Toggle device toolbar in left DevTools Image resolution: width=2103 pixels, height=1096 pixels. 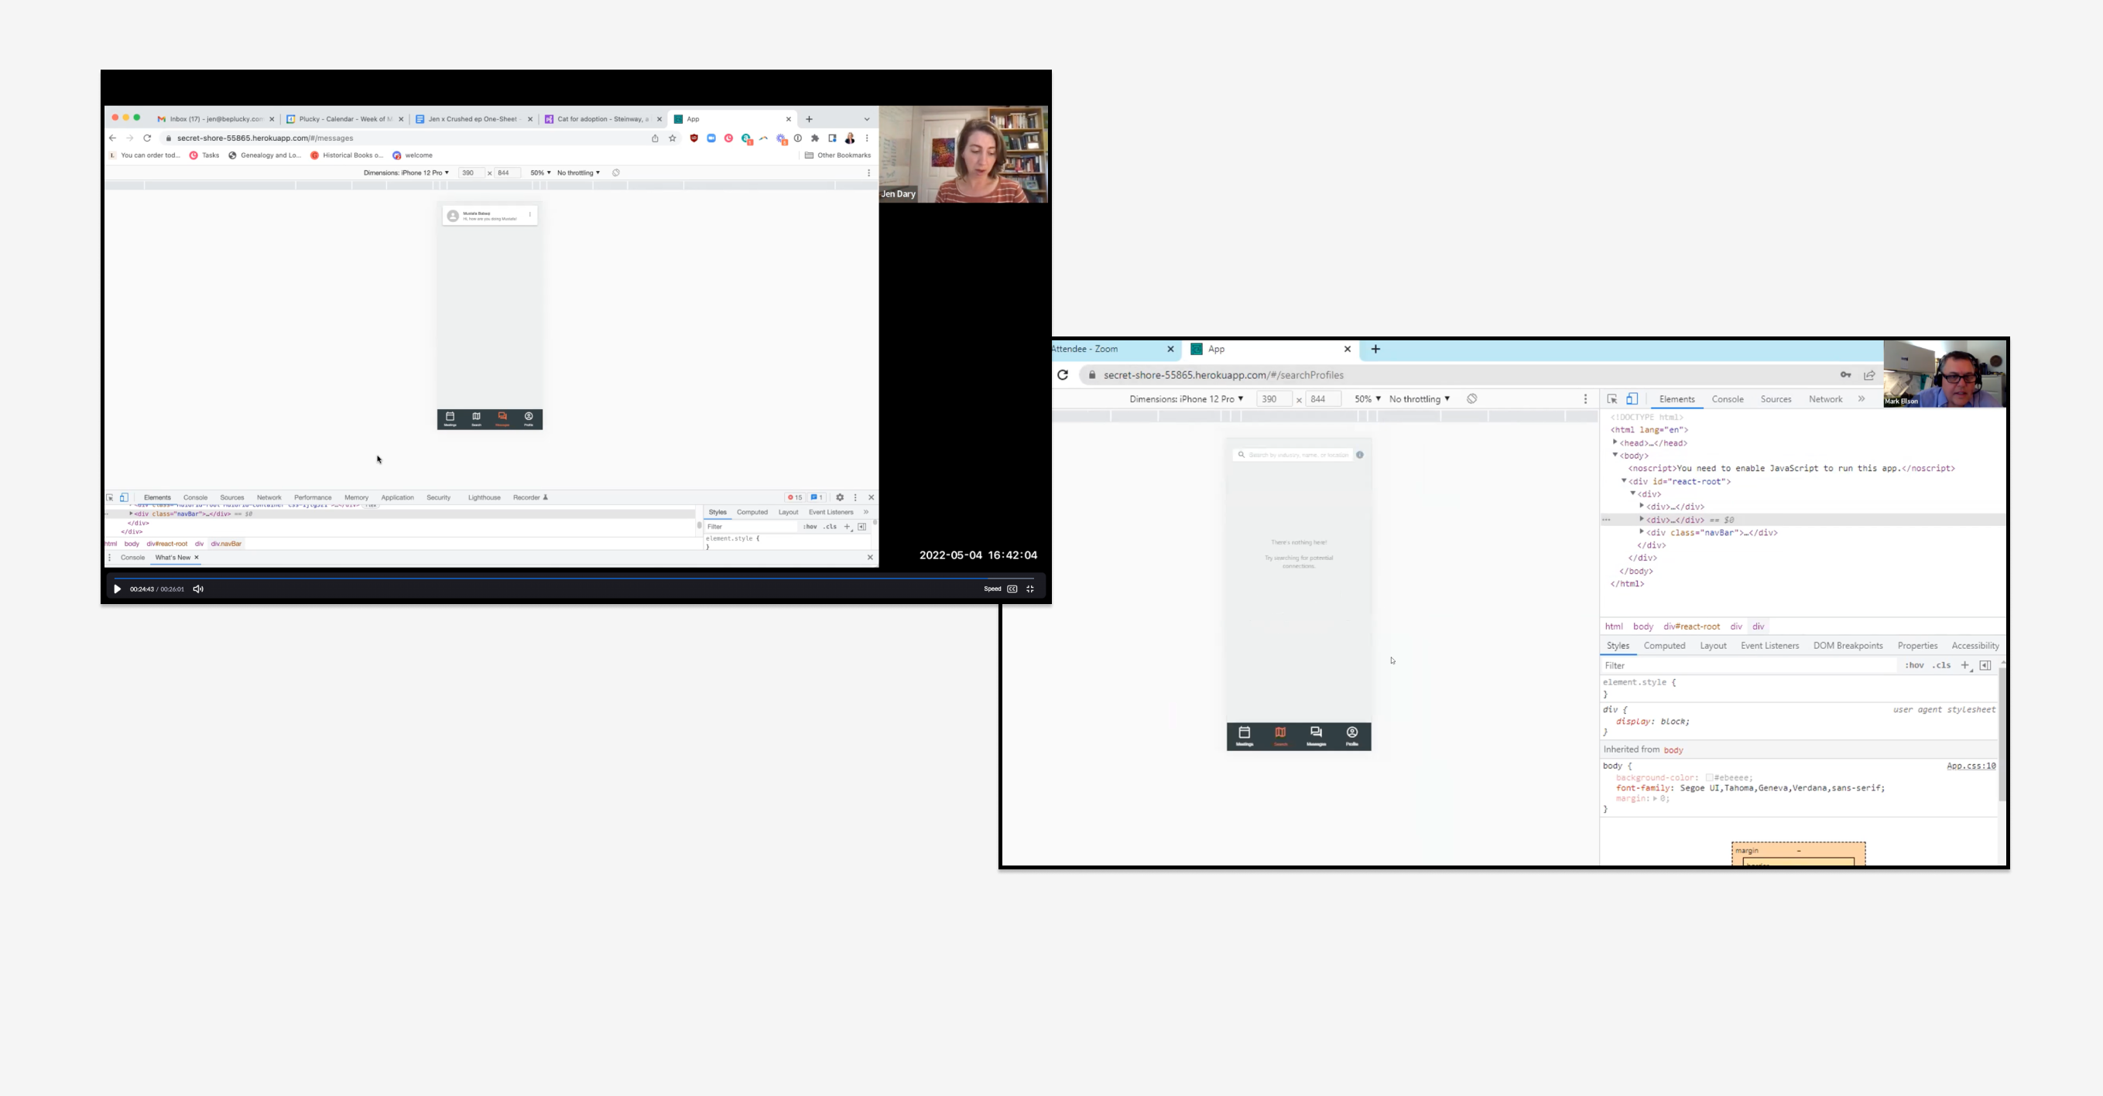pos(124,498)
